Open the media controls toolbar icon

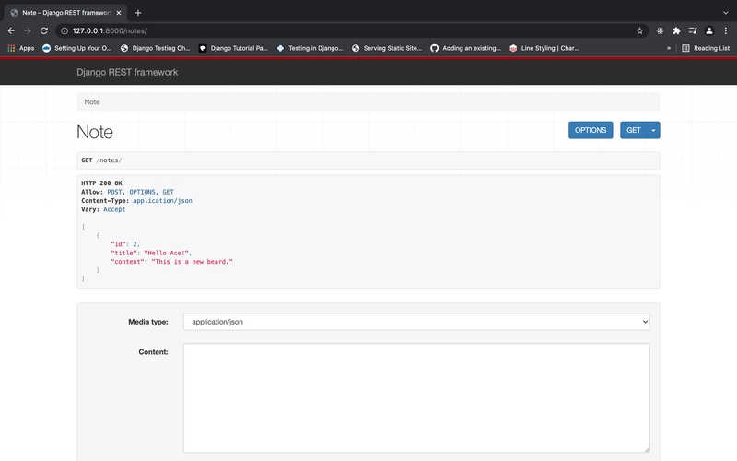pos(693,30)
